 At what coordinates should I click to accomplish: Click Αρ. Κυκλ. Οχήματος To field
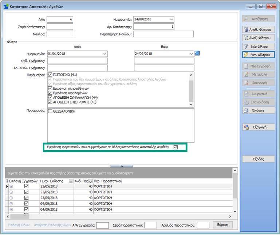coord(164,68)
